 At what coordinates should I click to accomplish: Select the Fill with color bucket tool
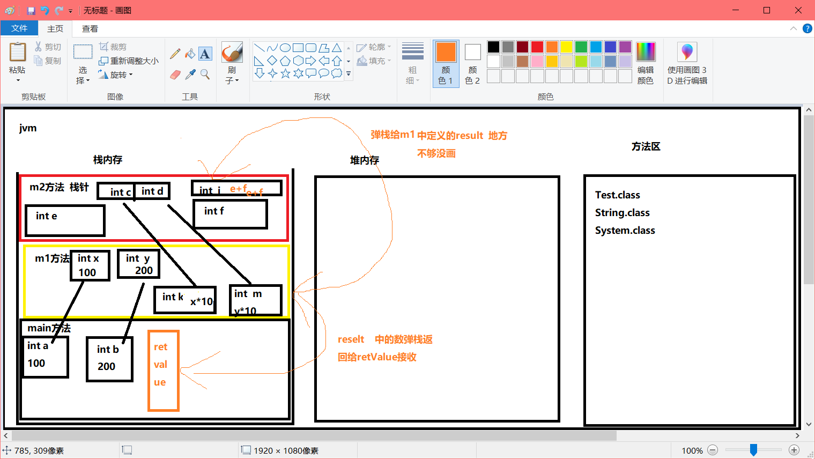[190, 54]
